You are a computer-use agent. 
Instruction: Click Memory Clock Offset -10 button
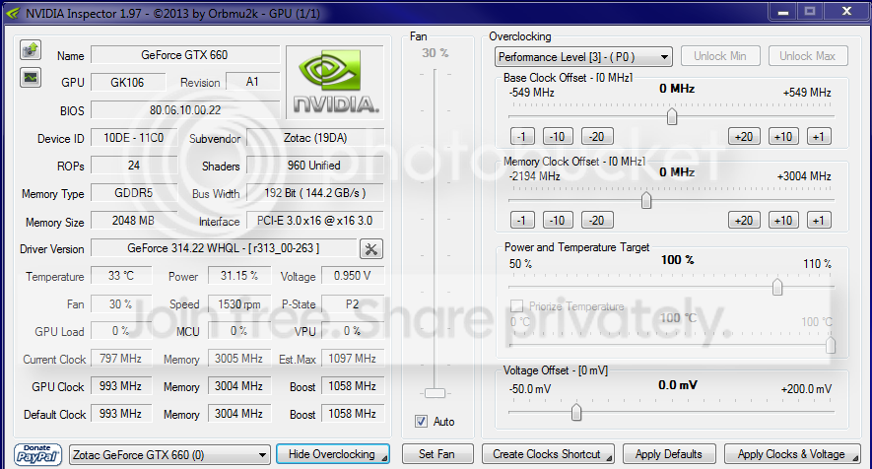pyautogui.click(x=558, y=220)
